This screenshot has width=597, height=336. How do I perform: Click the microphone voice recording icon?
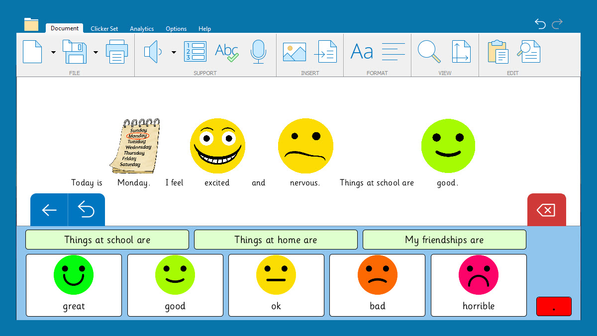click(258, 52)
